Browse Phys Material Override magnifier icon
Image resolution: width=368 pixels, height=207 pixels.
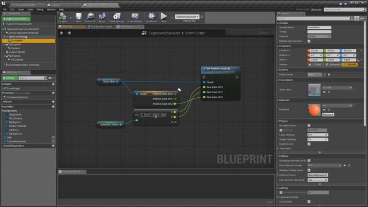[x=349, y=166]
